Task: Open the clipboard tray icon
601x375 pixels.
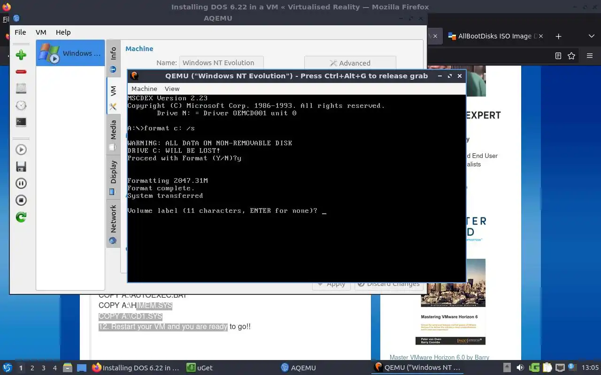Action: pos(547,368)
